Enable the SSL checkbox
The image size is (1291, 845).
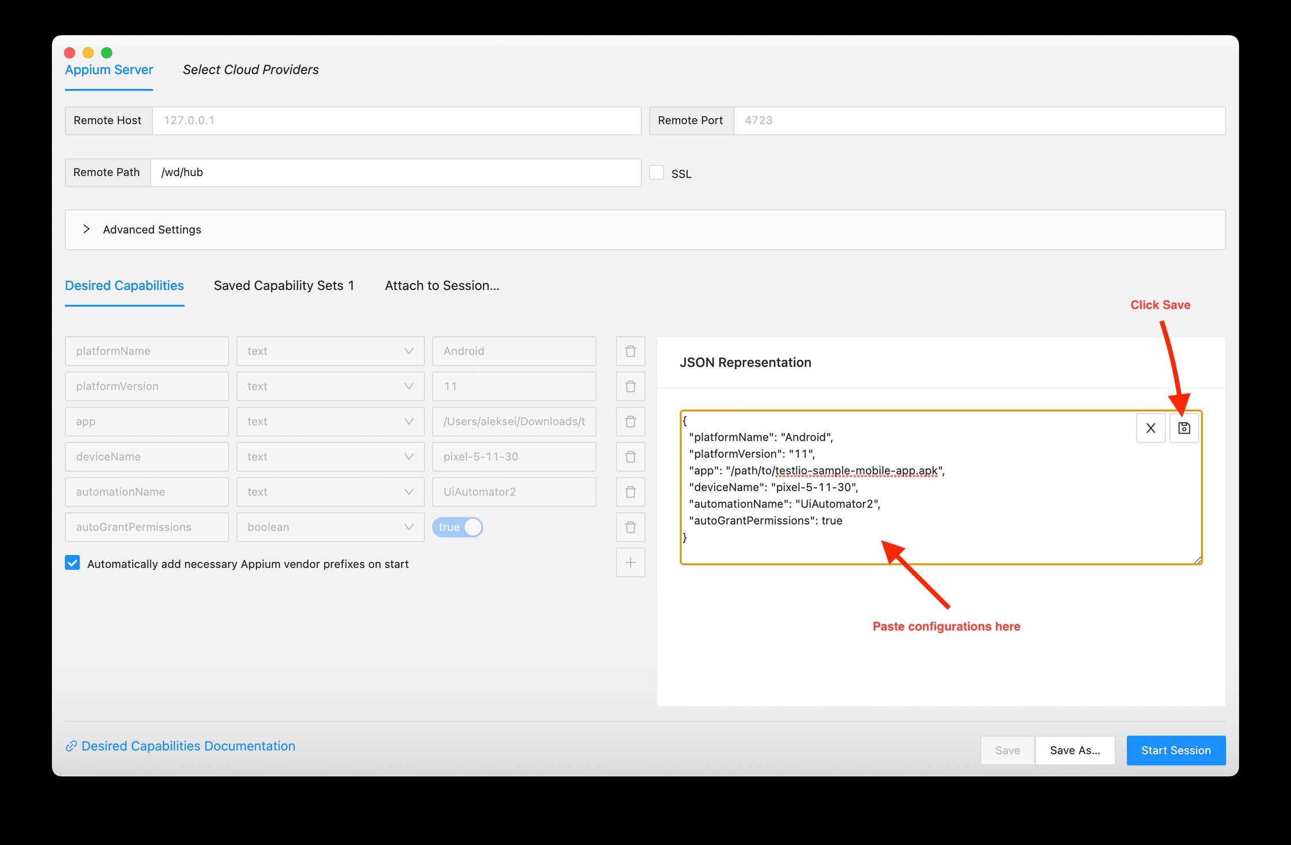point(656,173)
